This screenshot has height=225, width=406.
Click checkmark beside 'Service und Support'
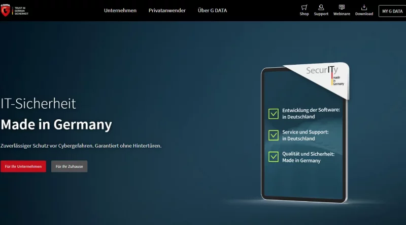pyautogui.click(x=274, y=135)
